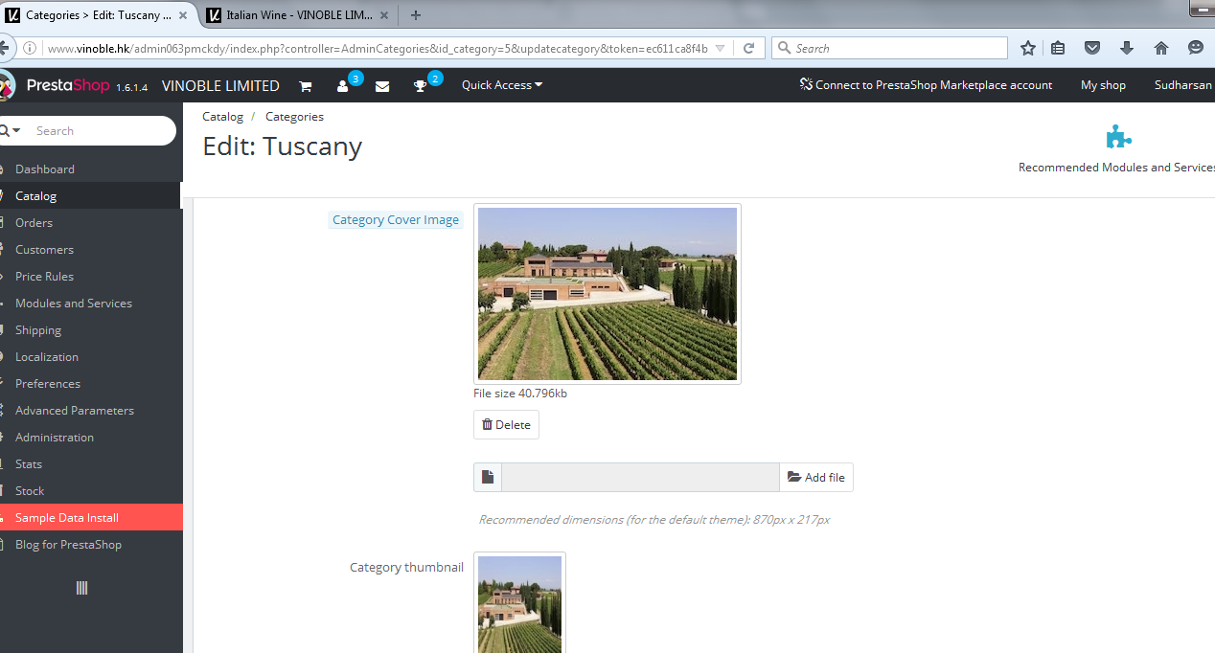Screen dimensions: 1215x653
Task: Click Add file for cover image
Action: pyautogui.click(x=816, y=477)
